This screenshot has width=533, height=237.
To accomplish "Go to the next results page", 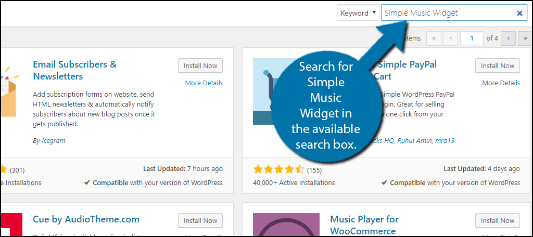I will tap(509, 38).
